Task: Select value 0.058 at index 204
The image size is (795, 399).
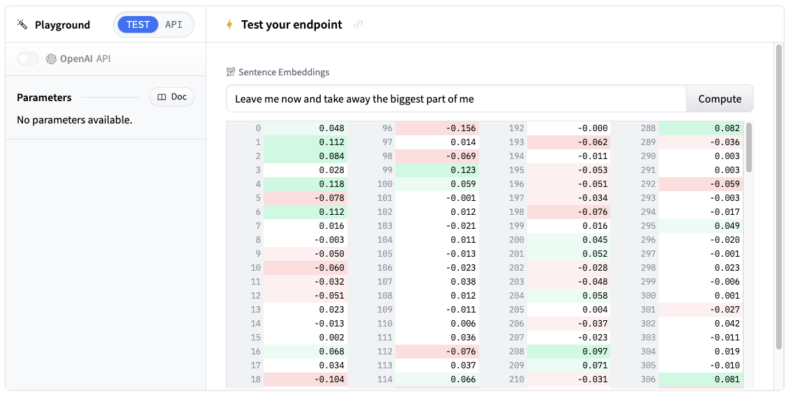Action: pos(569,296)
